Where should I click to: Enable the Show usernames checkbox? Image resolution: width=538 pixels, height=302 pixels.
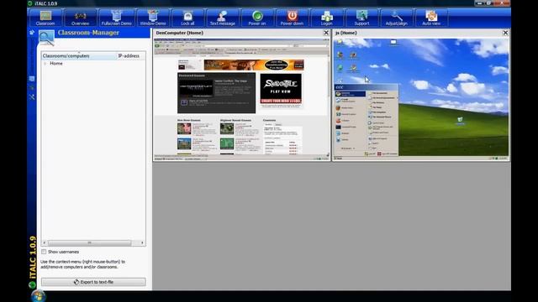coord(44,252)
